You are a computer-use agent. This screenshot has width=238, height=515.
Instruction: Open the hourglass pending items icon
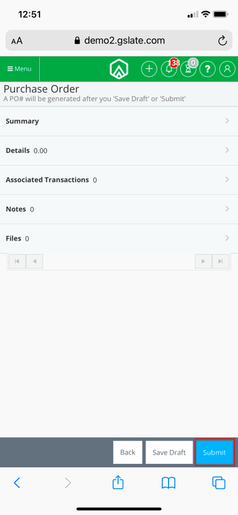click(x=189, y=69)
